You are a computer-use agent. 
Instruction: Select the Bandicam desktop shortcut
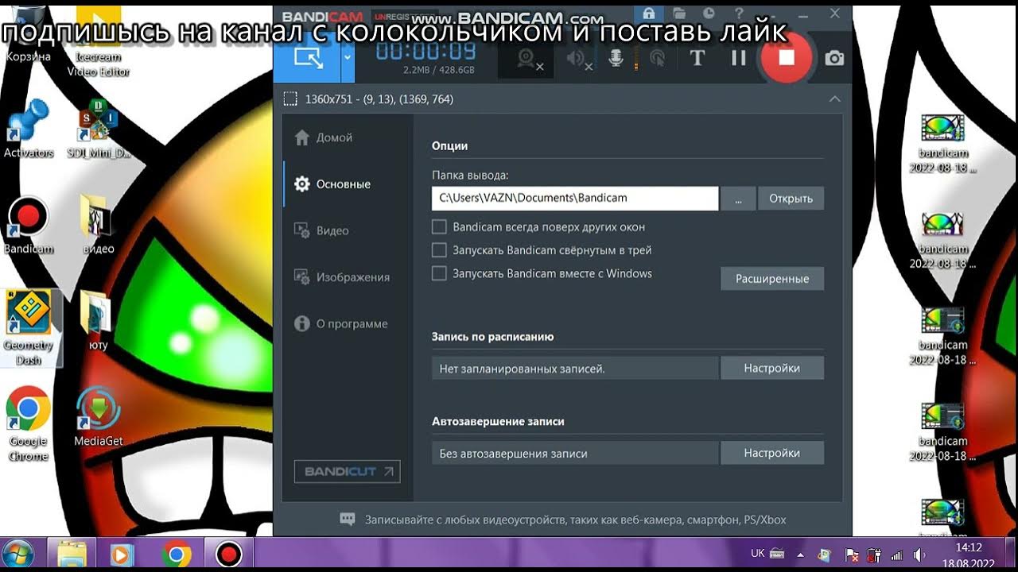click(29, 226)
